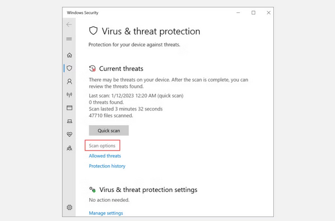Viewport: 335px width, 221px height.
Task: Go back with the back arrow
Action: coord(69,24)
